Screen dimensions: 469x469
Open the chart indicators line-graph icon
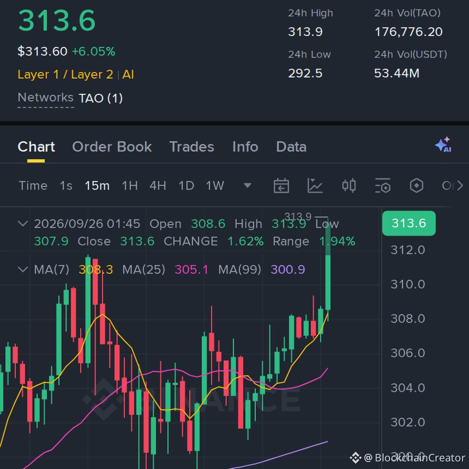(x=315, y=186)
